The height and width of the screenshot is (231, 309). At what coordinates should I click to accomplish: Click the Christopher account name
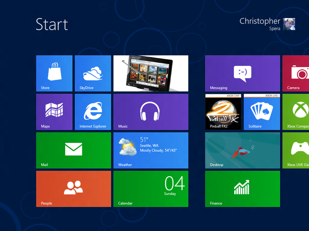[260, 21]
